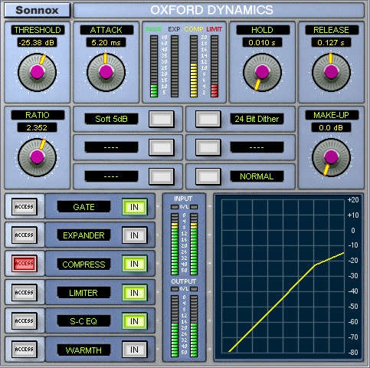Click blank button left of NORMAL row, left column

(x=162, y=176)
